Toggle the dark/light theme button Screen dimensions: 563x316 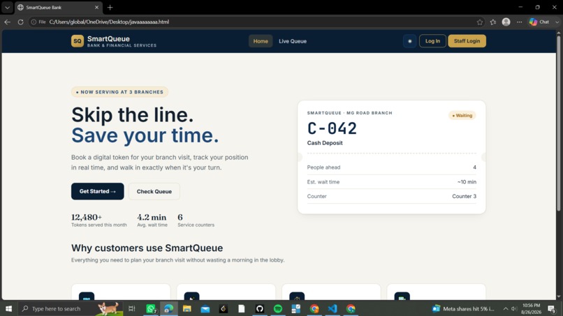(410, 41)
